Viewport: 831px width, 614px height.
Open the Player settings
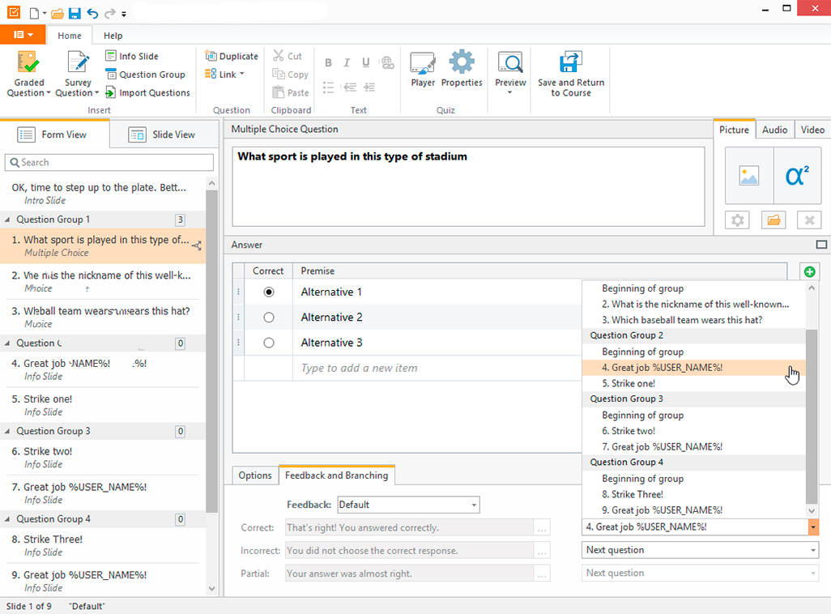(x=422, y=72)
